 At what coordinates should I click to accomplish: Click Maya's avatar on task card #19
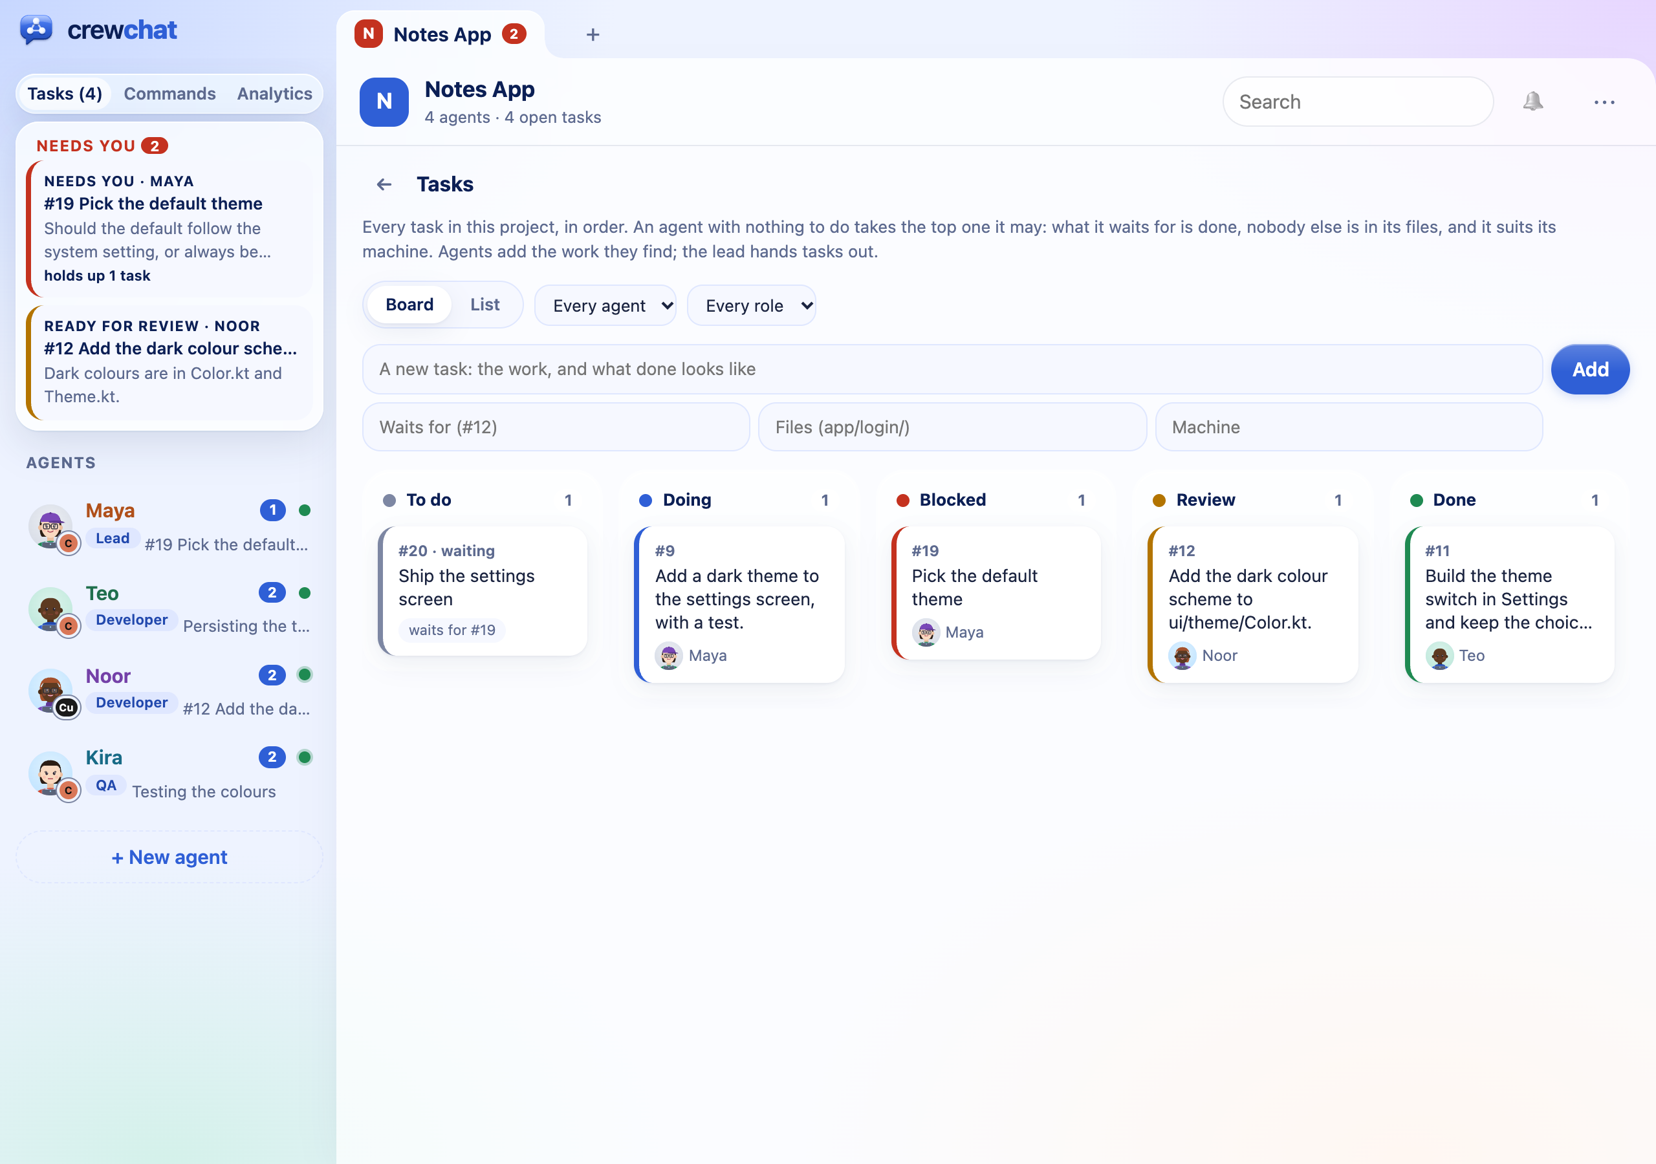point(926,632)
